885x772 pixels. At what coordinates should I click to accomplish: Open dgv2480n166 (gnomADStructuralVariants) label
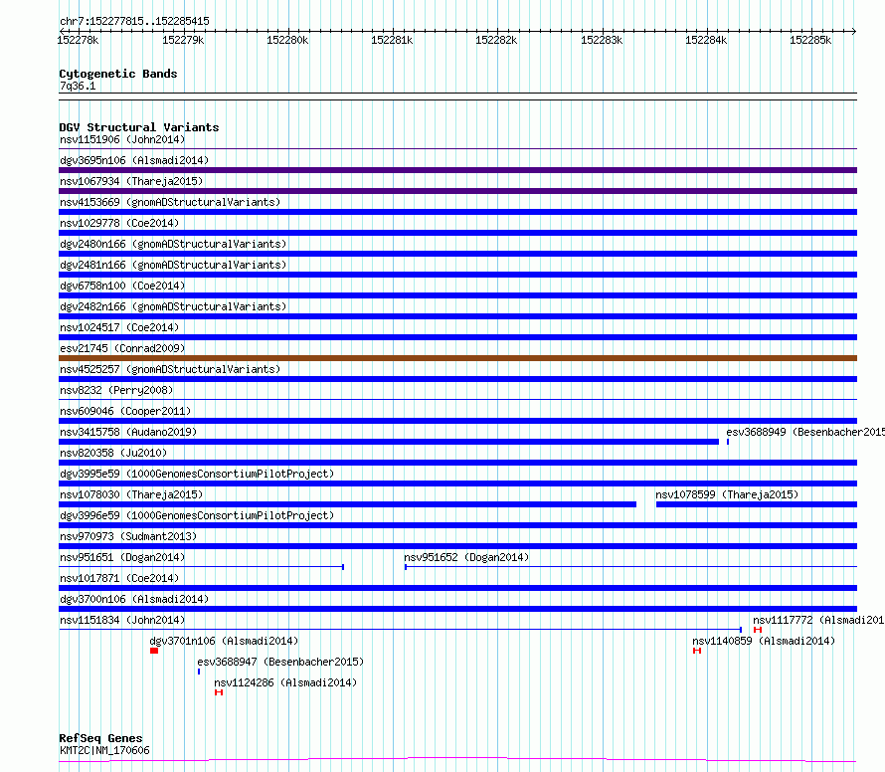click(173, 244)
